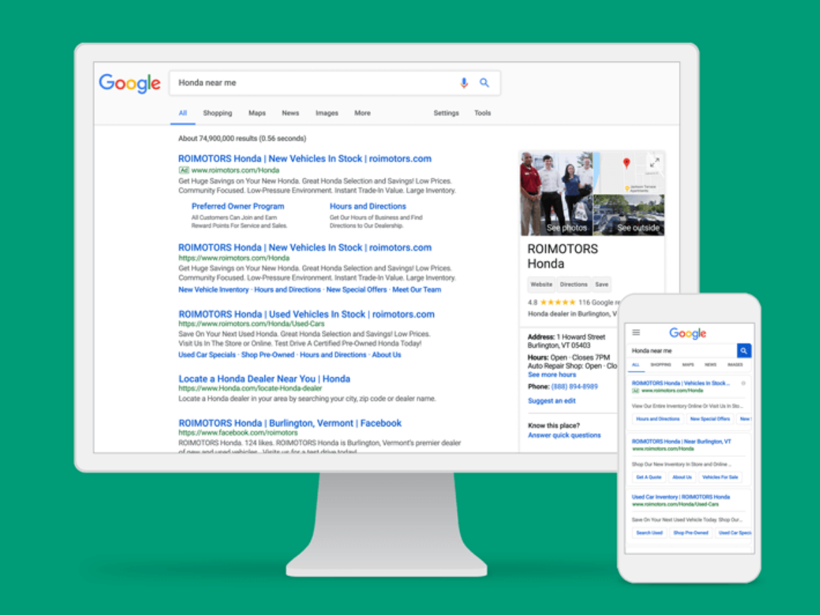Click the See more hours link
Viewport: 820px width, 615px height.
click(552, 374)
